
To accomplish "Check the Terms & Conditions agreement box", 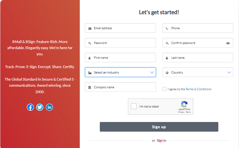I will [164, 89].
